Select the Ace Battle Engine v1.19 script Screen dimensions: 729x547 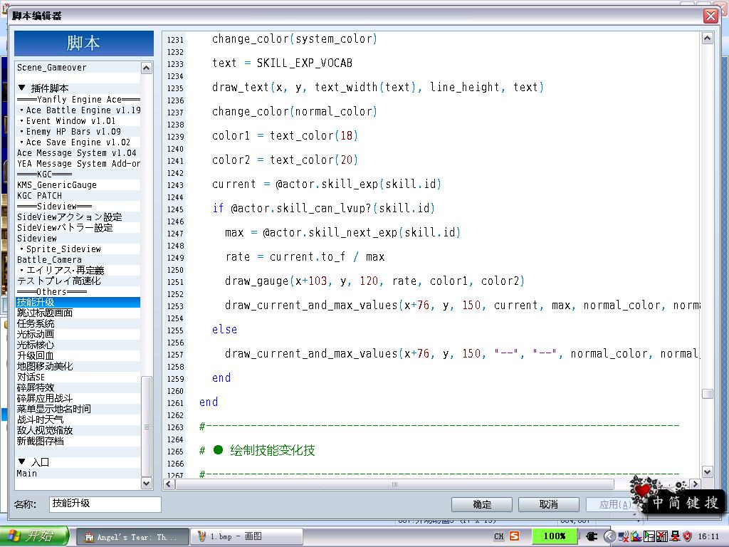pyautogui.click(x=78, y=110)
